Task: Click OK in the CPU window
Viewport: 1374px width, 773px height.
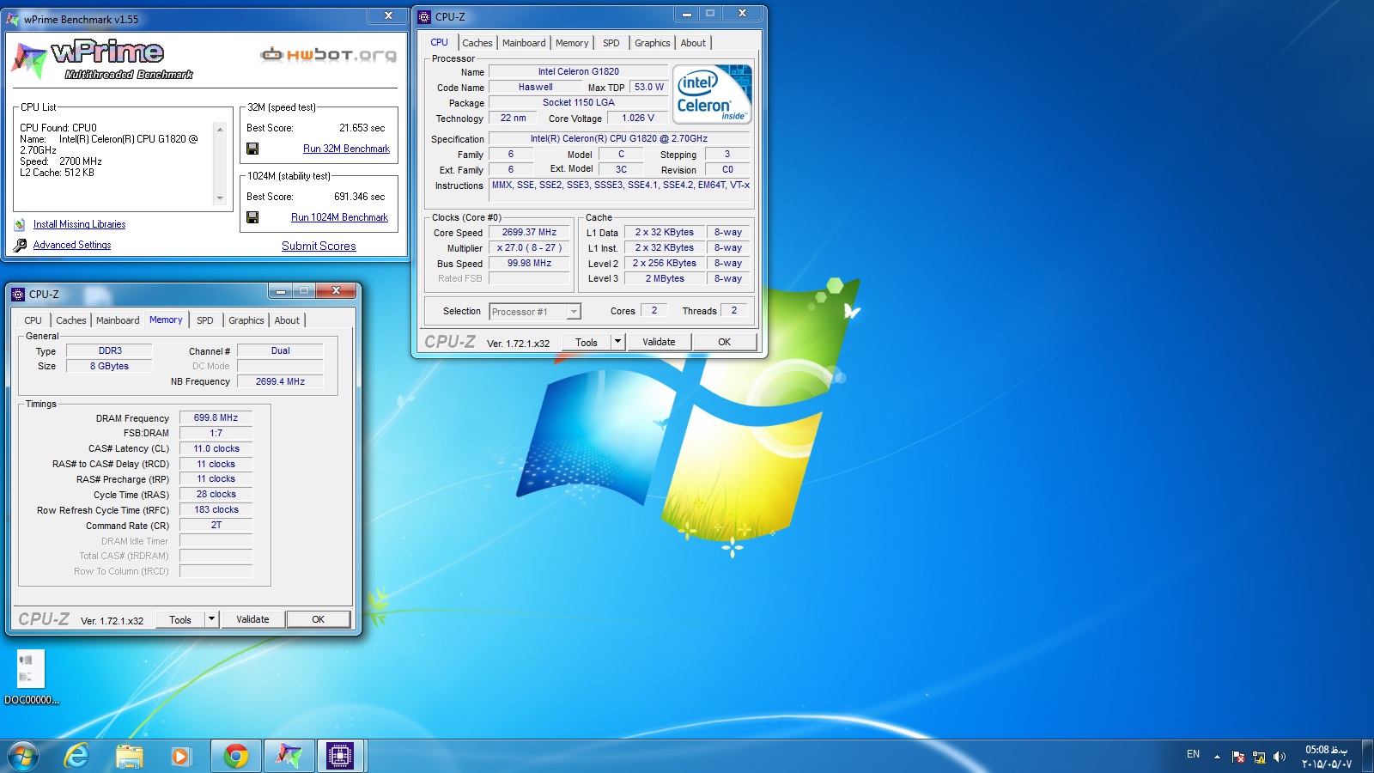Action: pos(724,342)
